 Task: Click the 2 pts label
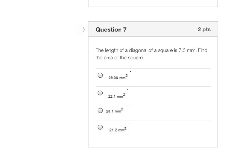tap(204, 30)
